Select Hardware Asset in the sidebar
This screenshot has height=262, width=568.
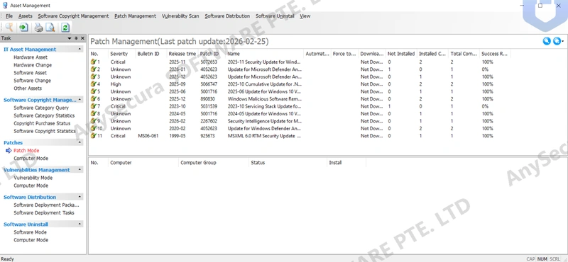click(x=31, y=57)
